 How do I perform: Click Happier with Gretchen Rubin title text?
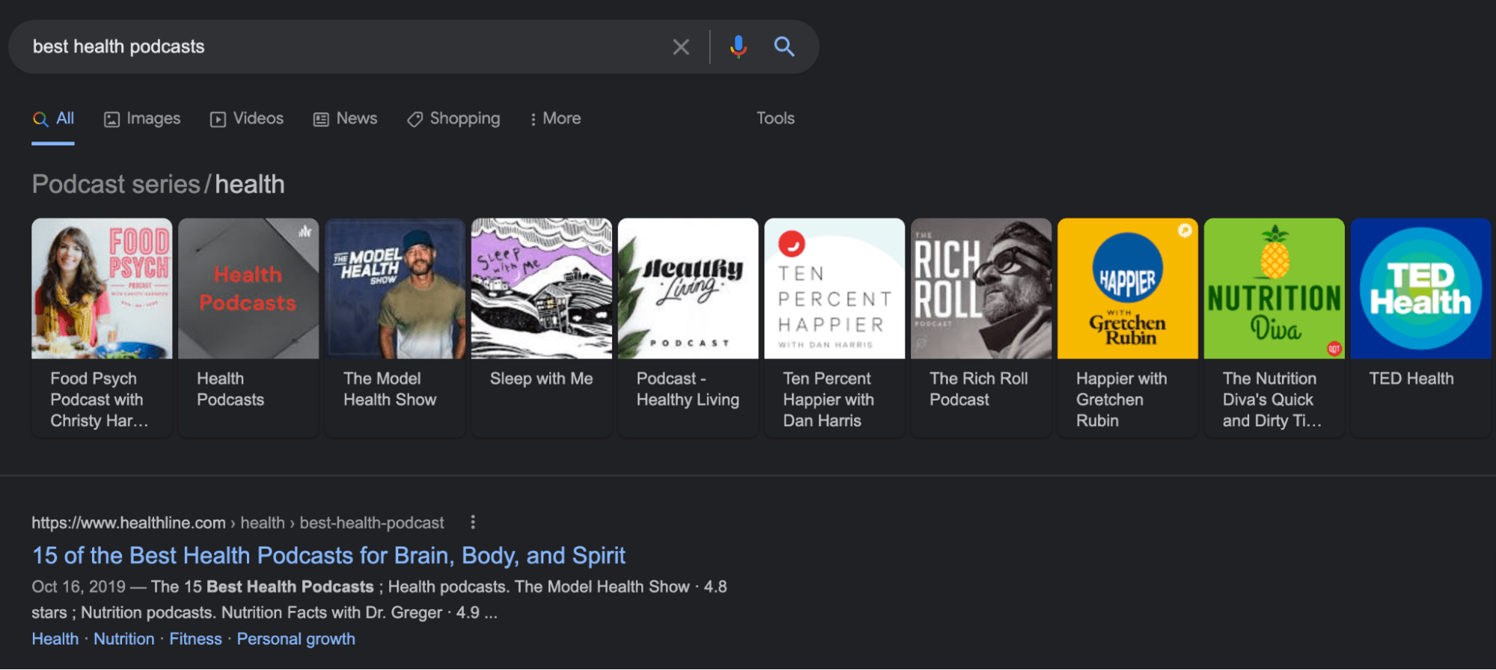[x=1122, y=400]
